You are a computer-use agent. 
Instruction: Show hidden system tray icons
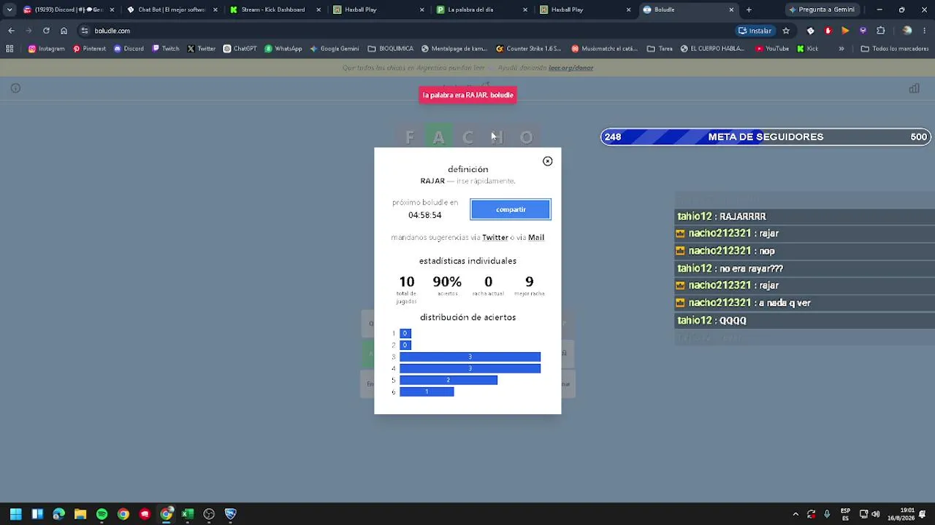point(795,514)
